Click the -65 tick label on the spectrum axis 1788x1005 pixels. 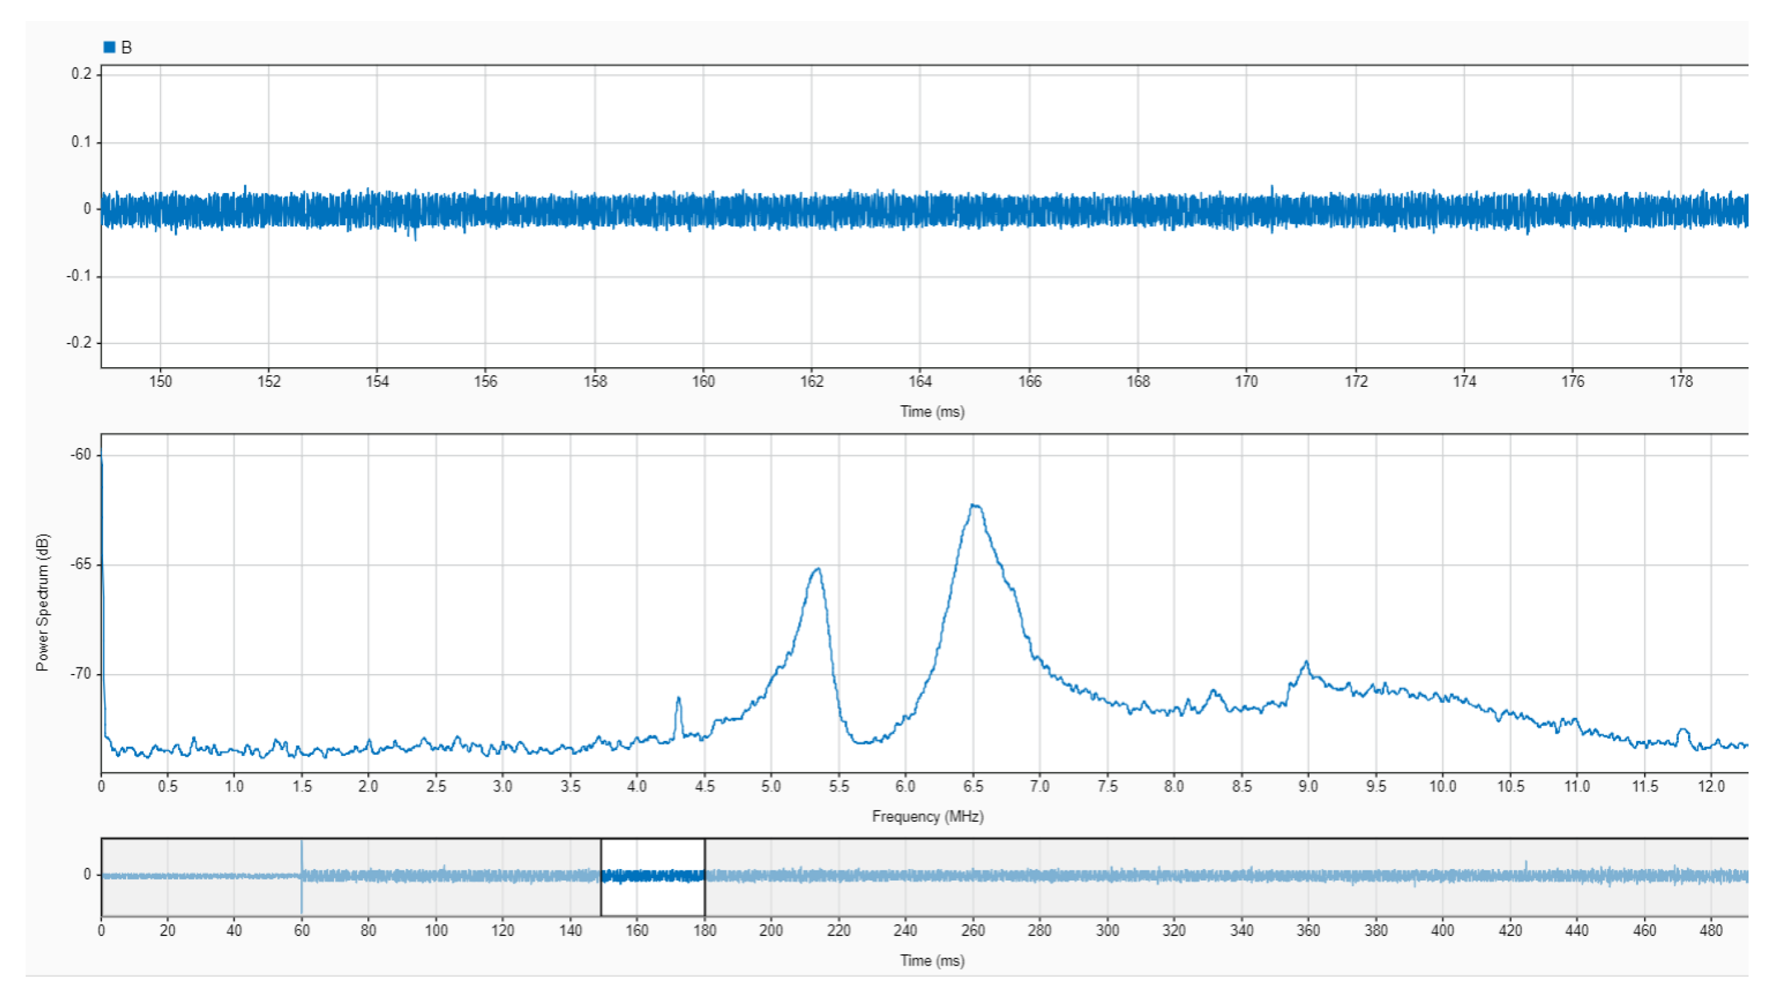[x=80, y=565]
